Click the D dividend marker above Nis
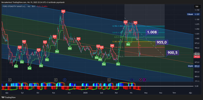The image size is (203, 100). [132, 80]
